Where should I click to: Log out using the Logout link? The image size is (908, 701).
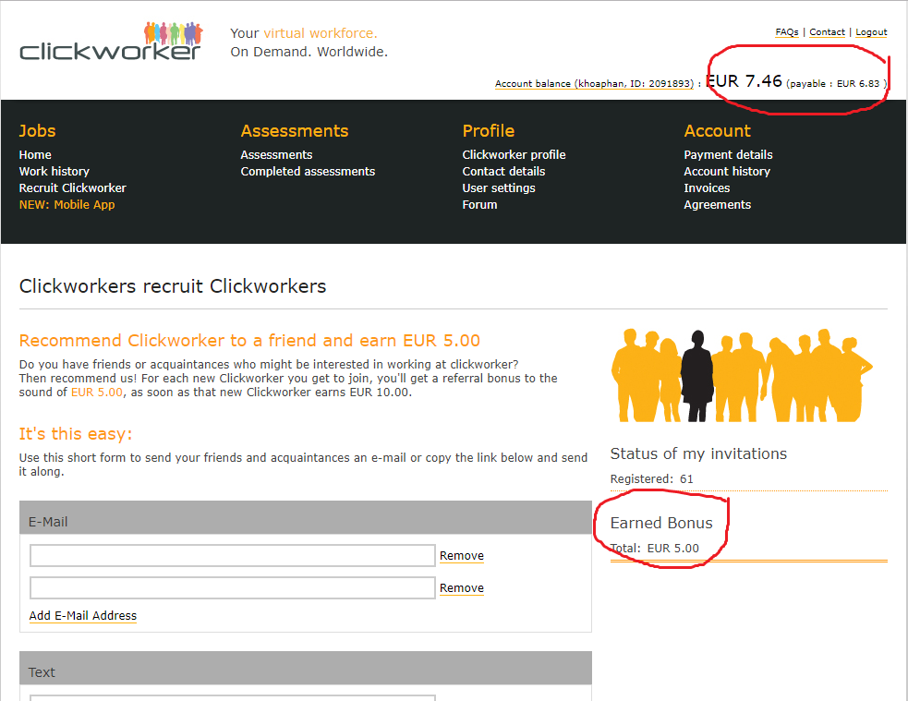click(x=871, y=32)
